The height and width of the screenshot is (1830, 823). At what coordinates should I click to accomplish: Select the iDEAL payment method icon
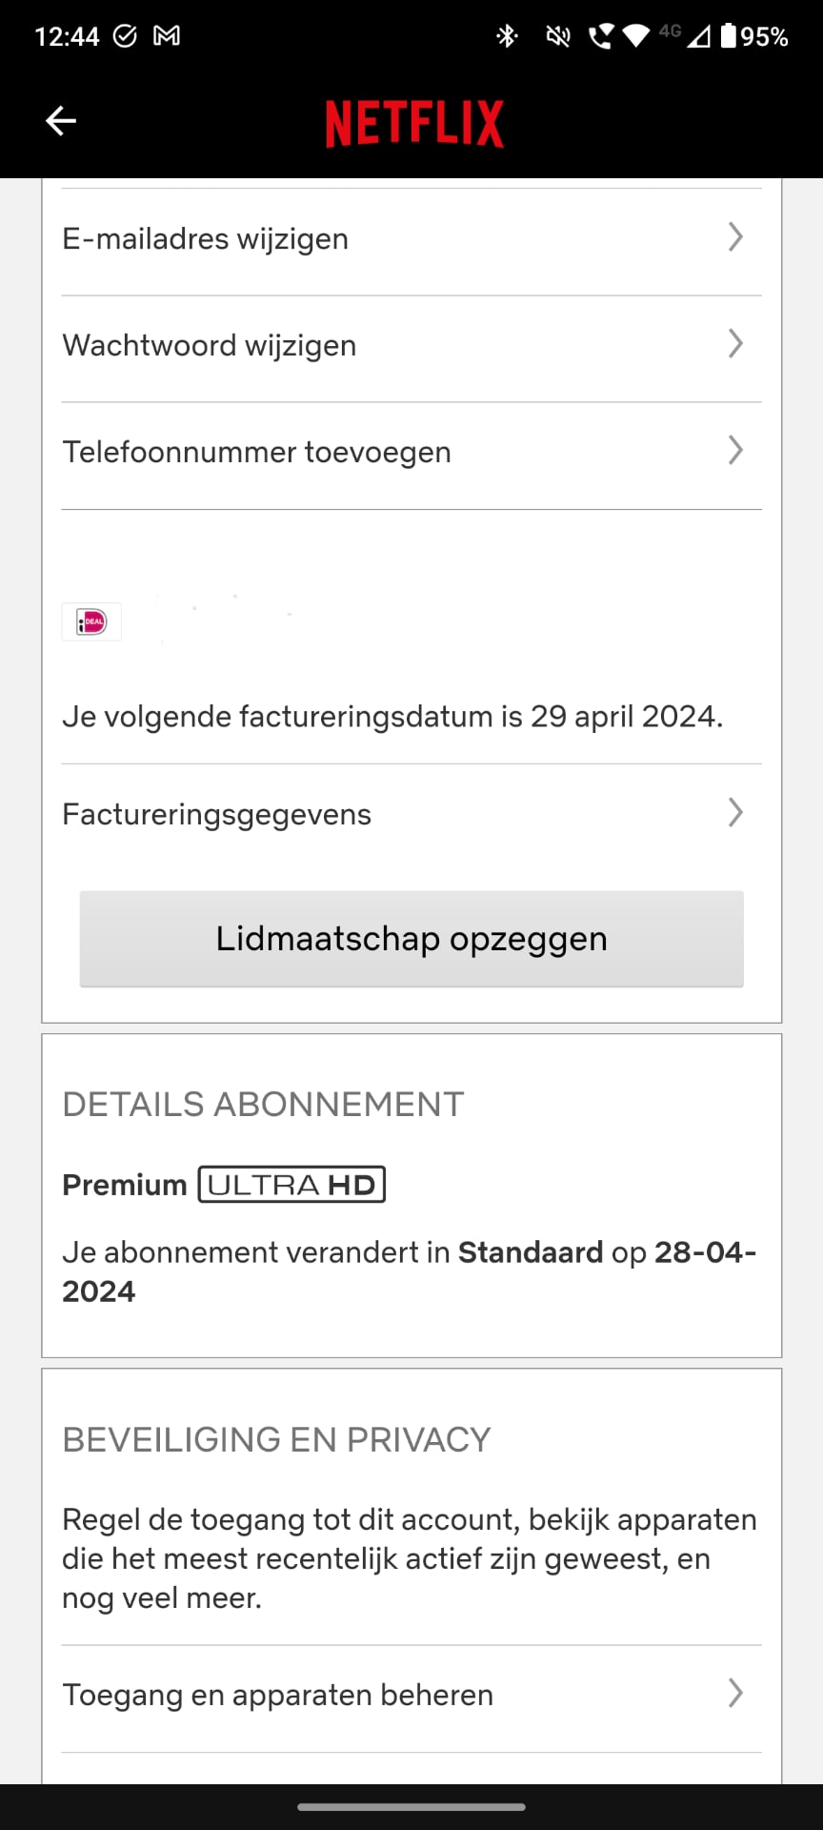coord(90,621)
